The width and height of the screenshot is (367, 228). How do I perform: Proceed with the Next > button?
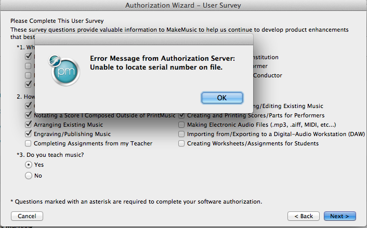(x=339, y=216)
